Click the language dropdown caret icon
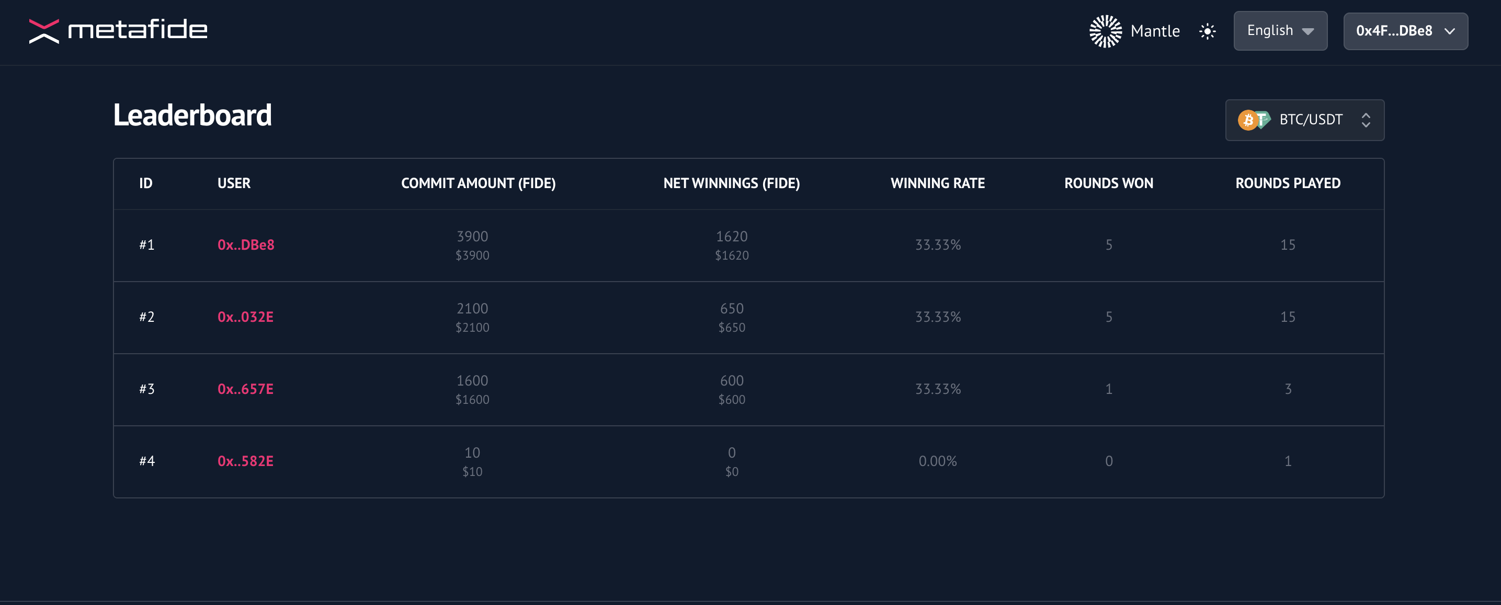This screenshot has width=1501, height=605. pyautogui.click(x=1307, y=31)
